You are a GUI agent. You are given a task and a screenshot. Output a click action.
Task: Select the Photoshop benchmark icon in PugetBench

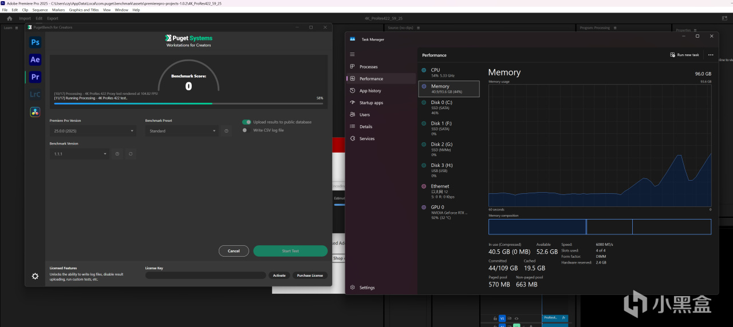(36, 42)
